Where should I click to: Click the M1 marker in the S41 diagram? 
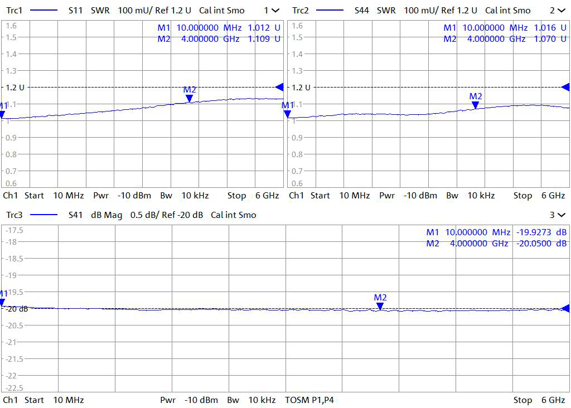click(x=2, y=302)
